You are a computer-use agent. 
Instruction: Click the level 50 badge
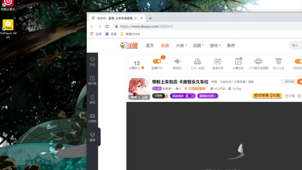coord(157,88)
